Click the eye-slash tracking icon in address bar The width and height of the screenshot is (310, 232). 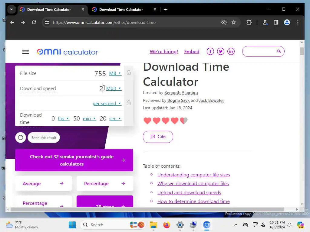(224, 22)
